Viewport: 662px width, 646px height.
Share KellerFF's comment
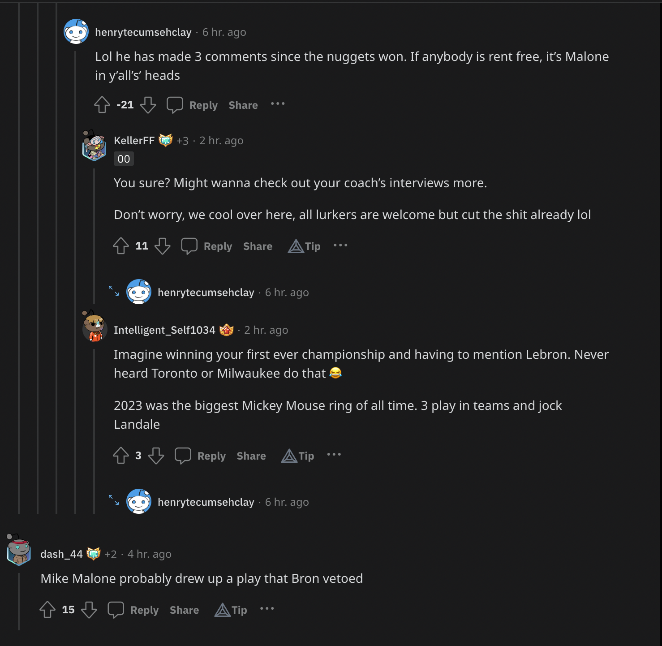pyautogui.click(x=258, y=246)
